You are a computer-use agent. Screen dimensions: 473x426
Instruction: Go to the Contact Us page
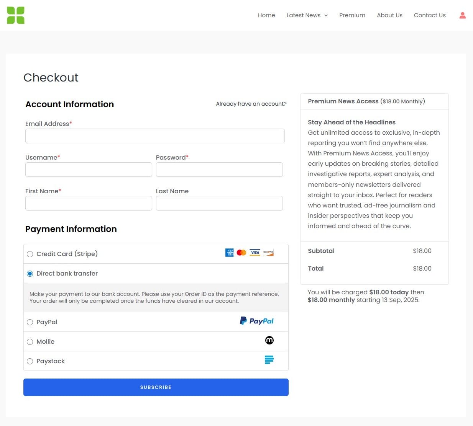[x=430, y=15]
